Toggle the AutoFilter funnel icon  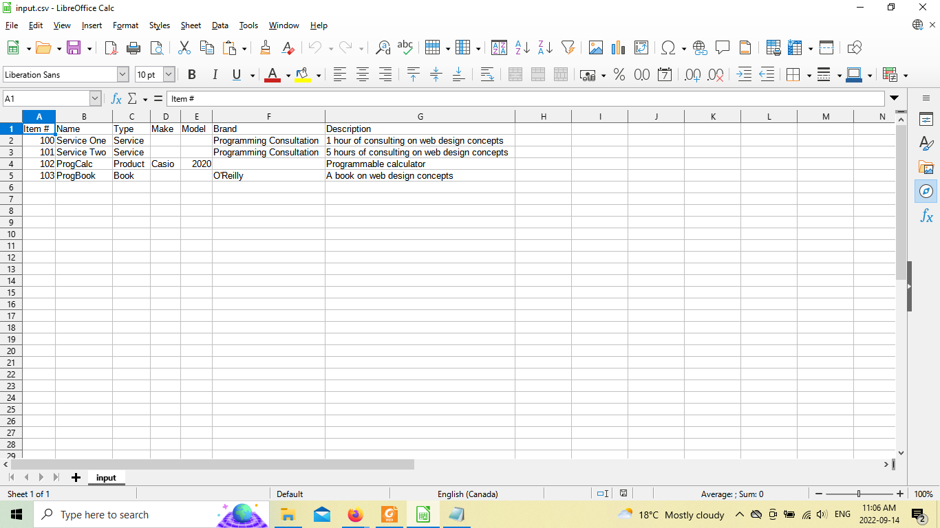pos(568,47)
